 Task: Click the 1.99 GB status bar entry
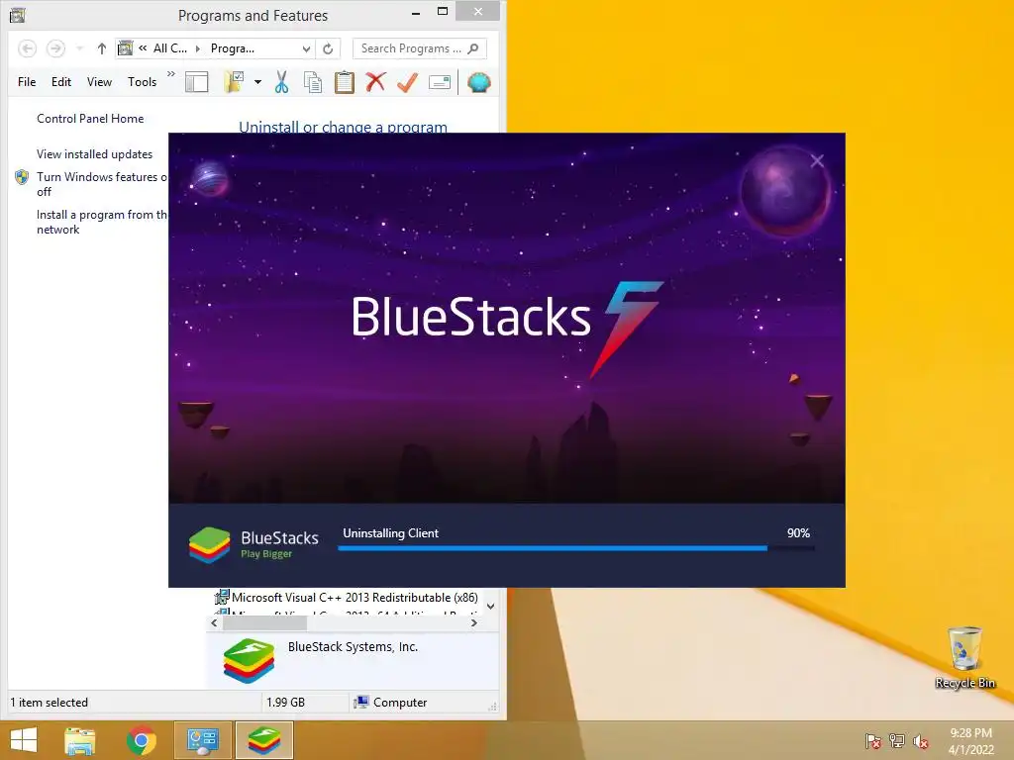285,703
